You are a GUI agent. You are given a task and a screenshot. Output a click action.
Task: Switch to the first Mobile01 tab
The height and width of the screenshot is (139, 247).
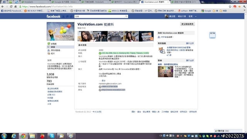(35, 2)
